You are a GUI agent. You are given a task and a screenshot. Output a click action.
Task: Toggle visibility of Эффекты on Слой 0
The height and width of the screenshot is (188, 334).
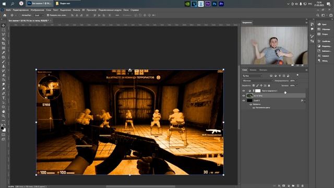click(x=250, y=104)
